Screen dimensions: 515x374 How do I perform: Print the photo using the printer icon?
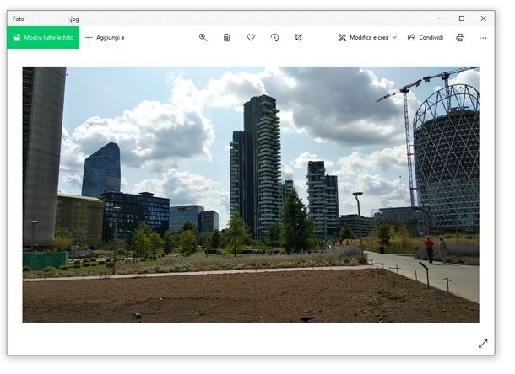click(460, 38)
